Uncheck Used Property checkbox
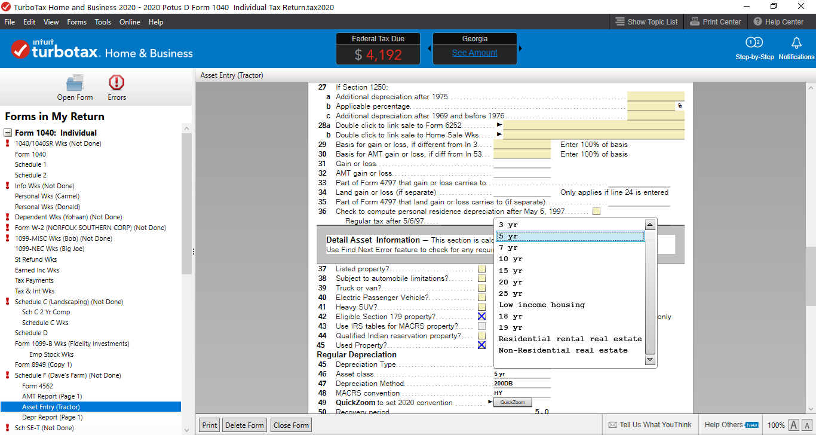This screenshot has width=816, height=435. 481,345
